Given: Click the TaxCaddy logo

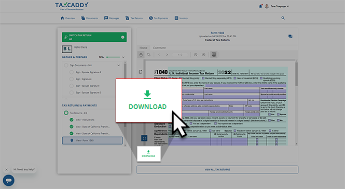Looking at the screenshot, I should [x=72, y=6].
